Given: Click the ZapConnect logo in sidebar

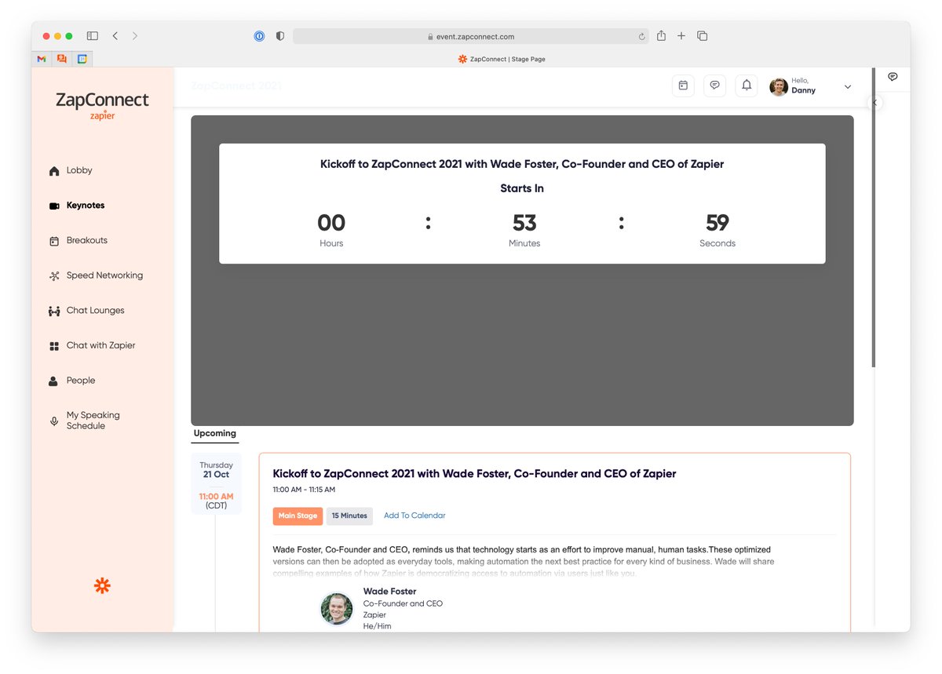Looking at the screenshot, I should [102, 105].
